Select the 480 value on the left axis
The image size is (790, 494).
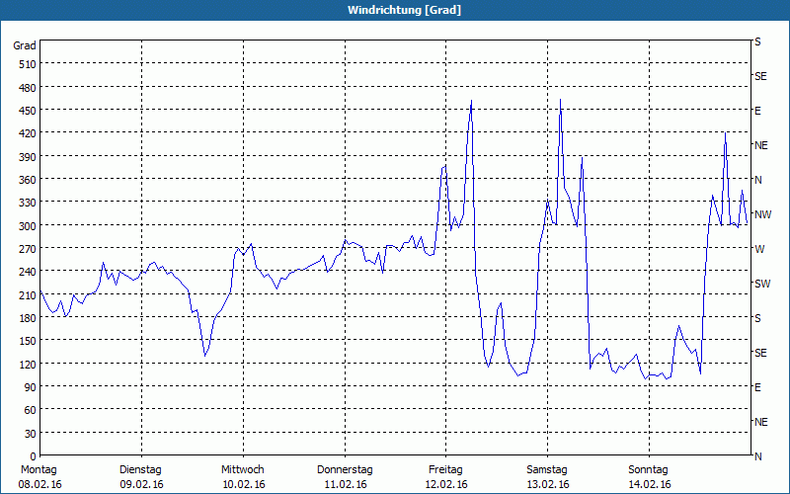(x=28, y=88)
